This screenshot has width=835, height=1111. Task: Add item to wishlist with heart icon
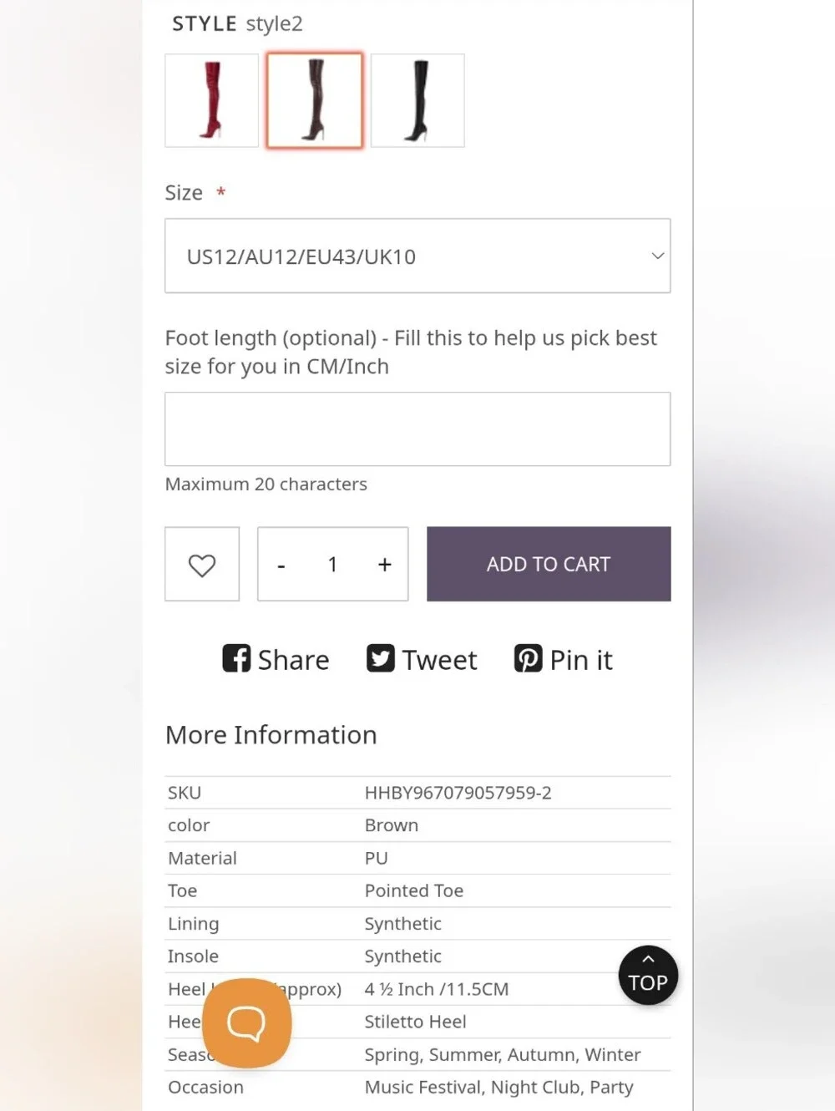(202, 564)
